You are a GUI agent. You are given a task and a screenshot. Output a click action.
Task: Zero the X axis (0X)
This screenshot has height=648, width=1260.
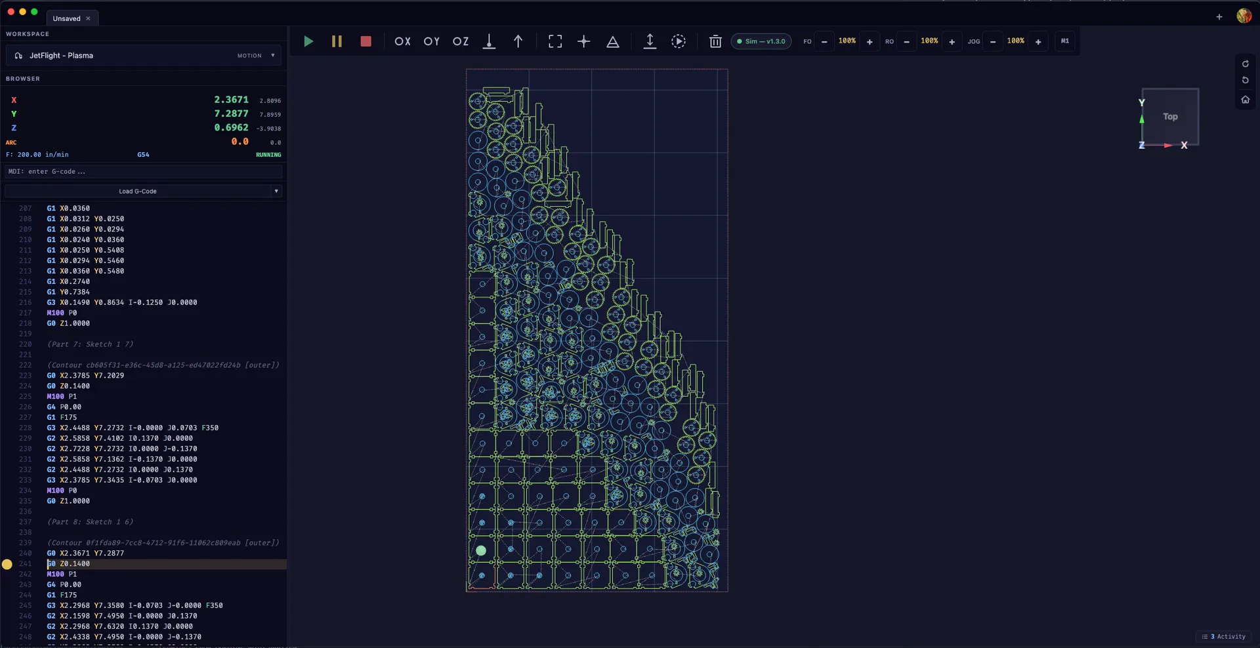402,41
